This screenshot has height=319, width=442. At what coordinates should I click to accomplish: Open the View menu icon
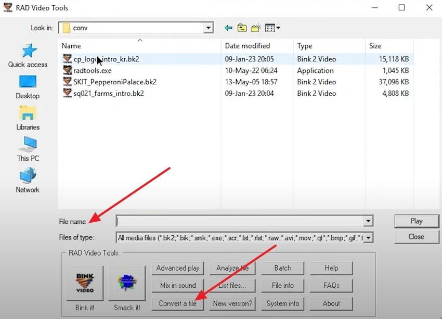tap(272, 28)
